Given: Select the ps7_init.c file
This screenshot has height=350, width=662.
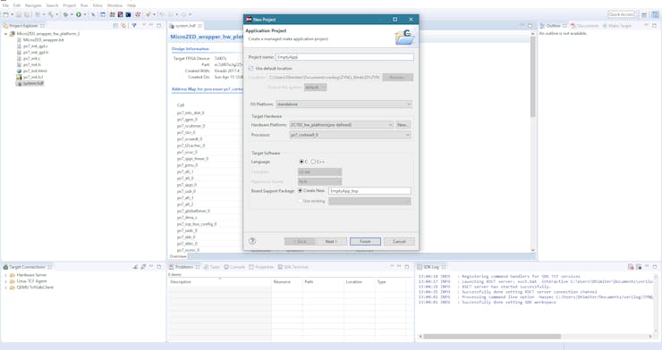Looking at the screenshot, I should tap(31, 59).
